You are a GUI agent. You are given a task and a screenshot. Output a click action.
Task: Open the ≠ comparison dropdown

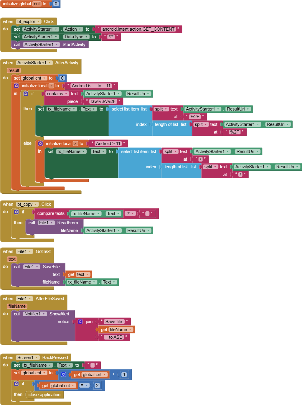(x=133, y=213)
